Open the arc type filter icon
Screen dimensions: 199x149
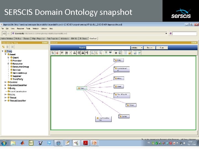[x=110, y=53]
